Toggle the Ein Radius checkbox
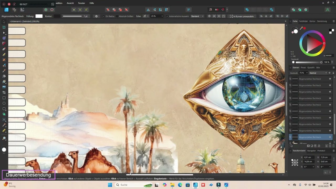 [104, 16]
